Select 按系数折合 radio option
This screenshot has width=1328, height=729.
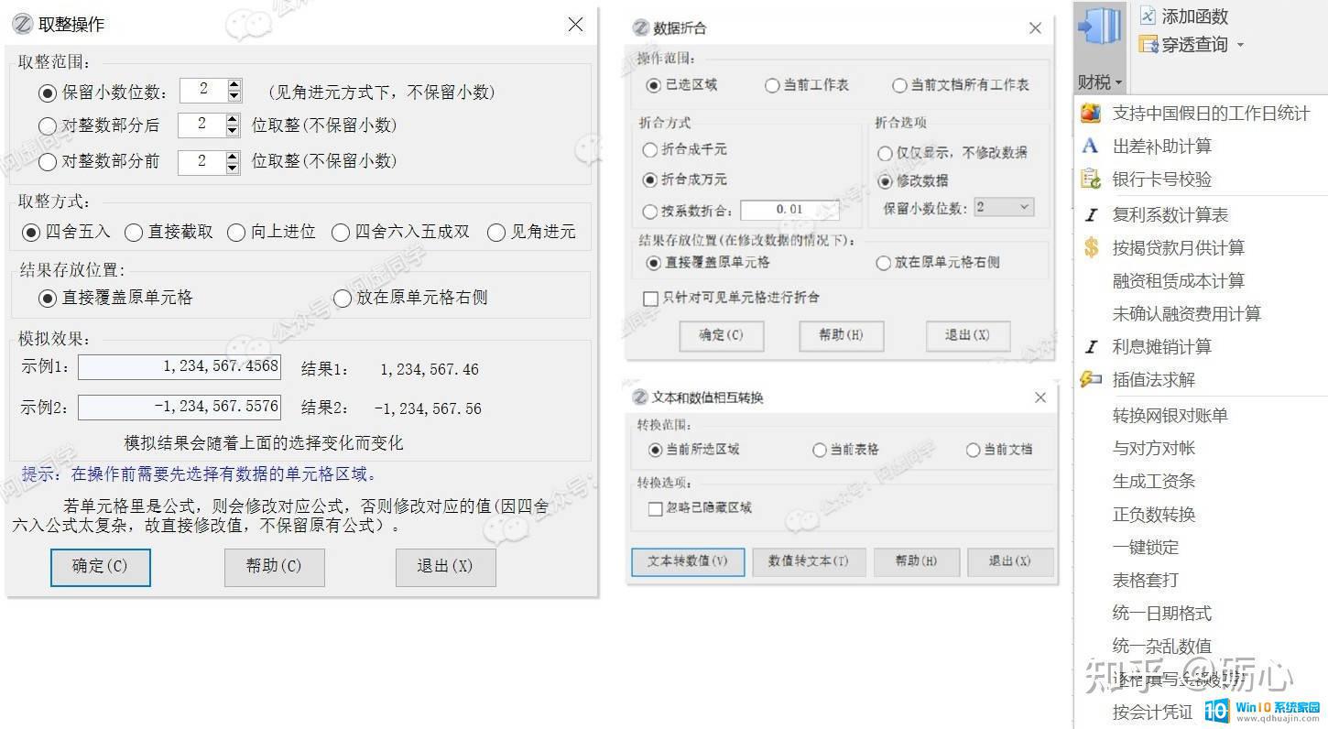point(650,211)
